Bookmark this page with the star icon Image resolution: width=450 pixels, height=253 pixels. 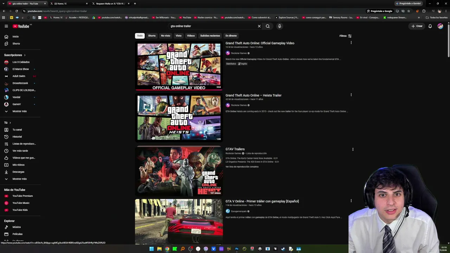click(x=409, y=11)
